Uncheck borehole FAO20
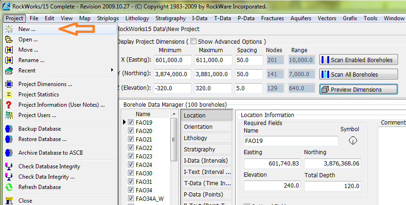This screenshot has width=406, height=205. pyautogui.click(x=131, y=131)
